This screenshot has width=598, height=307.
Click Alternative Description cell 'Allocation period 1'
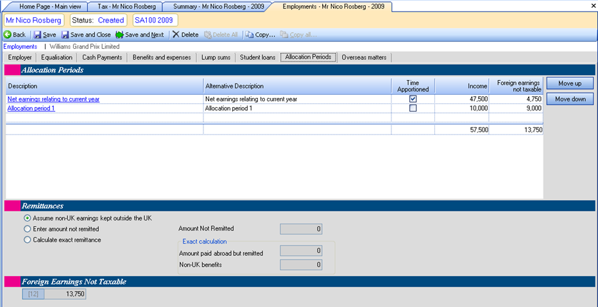[298, 108]
